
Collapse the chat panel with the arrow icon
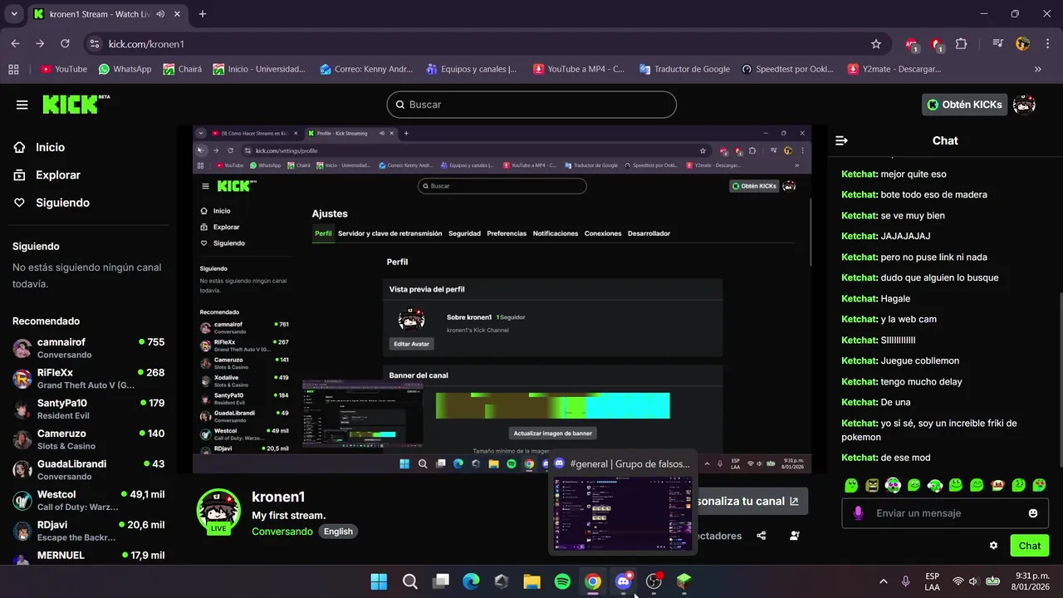(841, 140)
